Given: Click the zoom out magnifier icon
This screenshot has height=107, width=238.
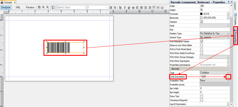Looking at the screenshot, I should (48, 7).
